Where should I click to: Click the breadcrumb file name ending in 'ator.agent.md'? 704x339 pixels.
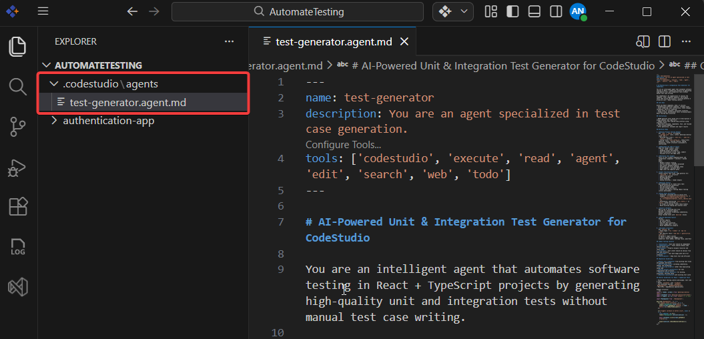(x=286, y=66)
